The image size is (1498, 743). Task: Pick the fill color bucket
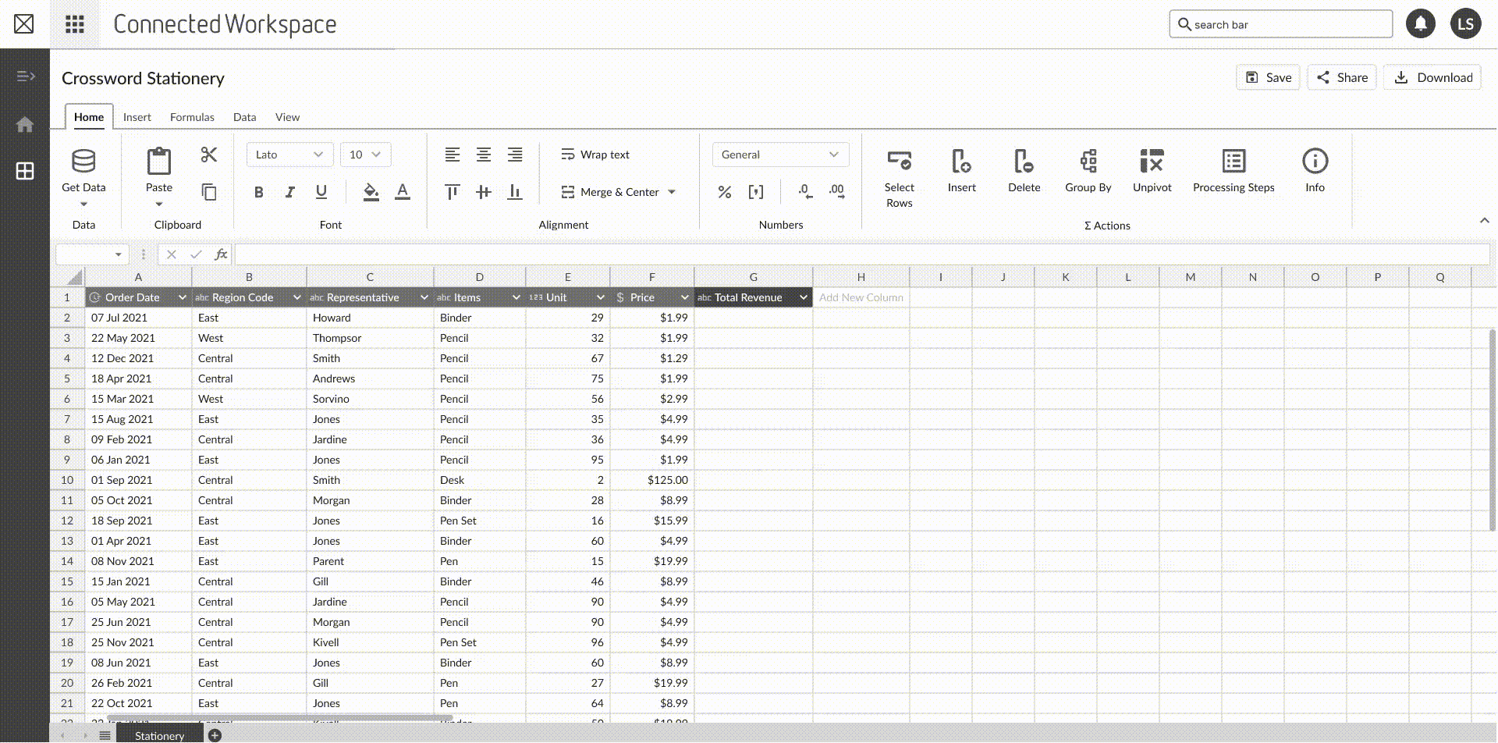coord(371,192)
